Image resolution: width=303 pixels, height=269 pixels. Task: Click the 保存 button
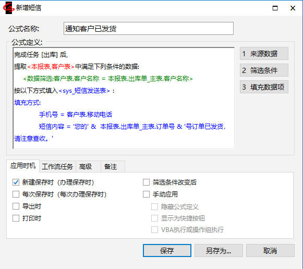coord(167,251)
